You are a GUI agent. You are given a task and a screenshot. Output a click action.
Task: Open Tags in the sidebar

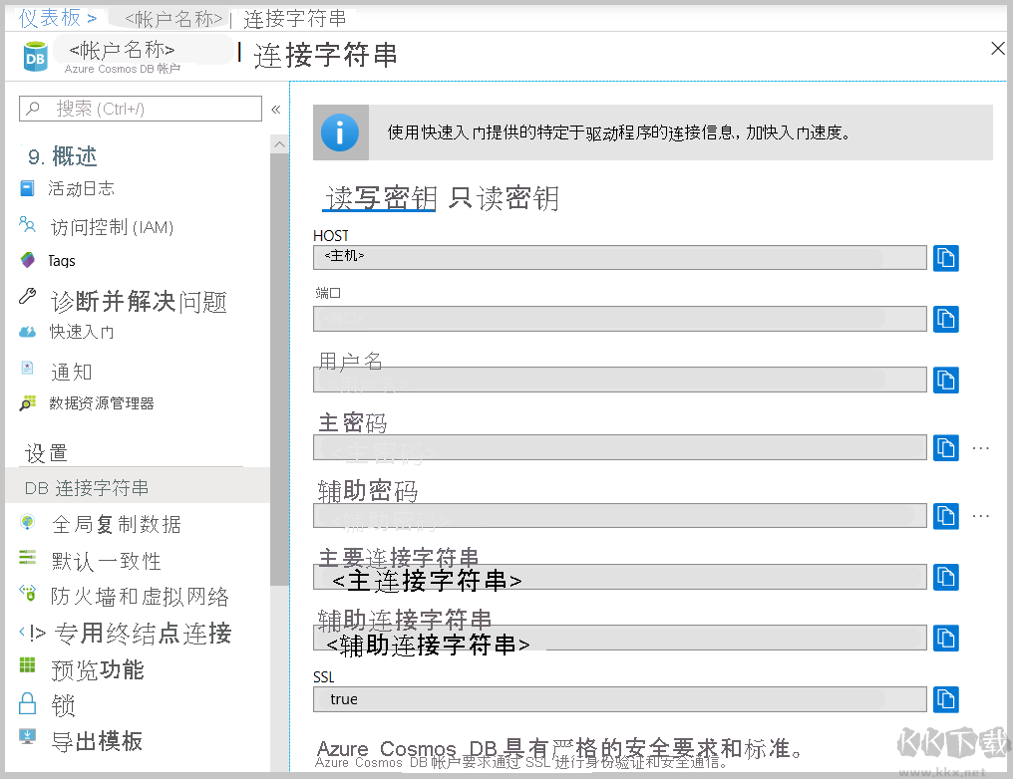(x=62, y=261)
